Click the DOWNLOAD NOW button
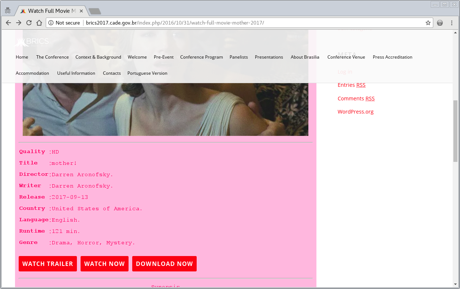The height and width of the screenshot is (289, 460). (x=164, y=264)
